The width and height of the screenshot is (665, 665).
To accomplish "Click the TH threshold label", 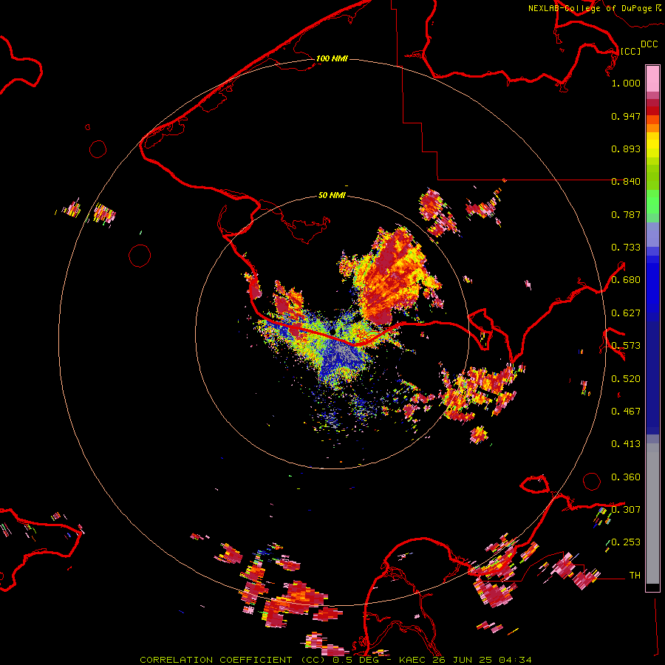I will pos(635,576).
